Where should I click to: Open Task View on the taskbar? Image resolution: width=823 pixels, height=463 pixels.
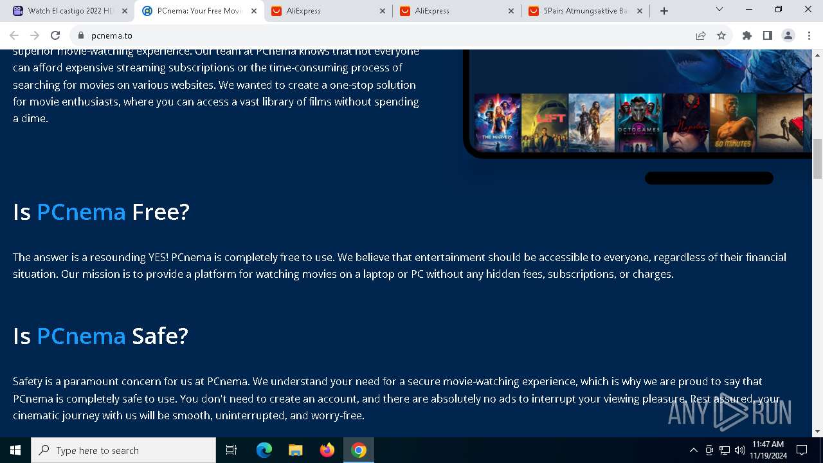click(x=231, y=450)
